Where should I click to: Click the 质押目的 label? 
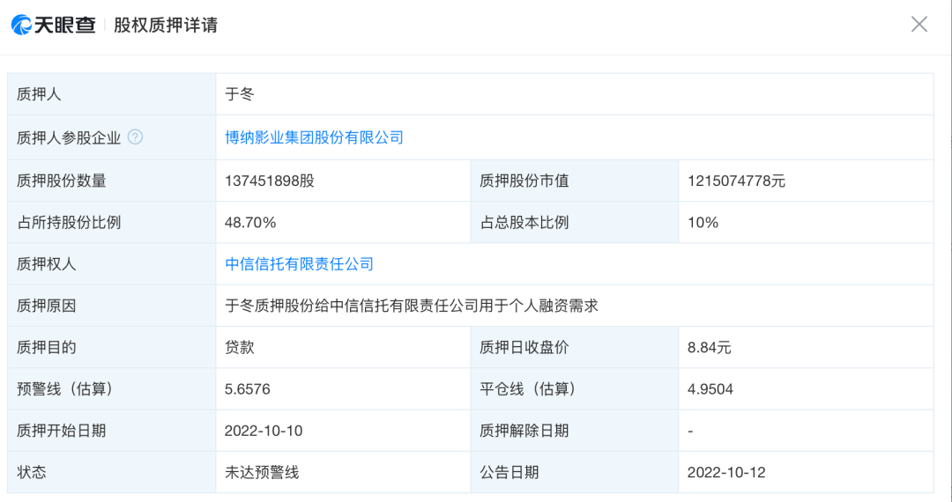click(46, 347)
